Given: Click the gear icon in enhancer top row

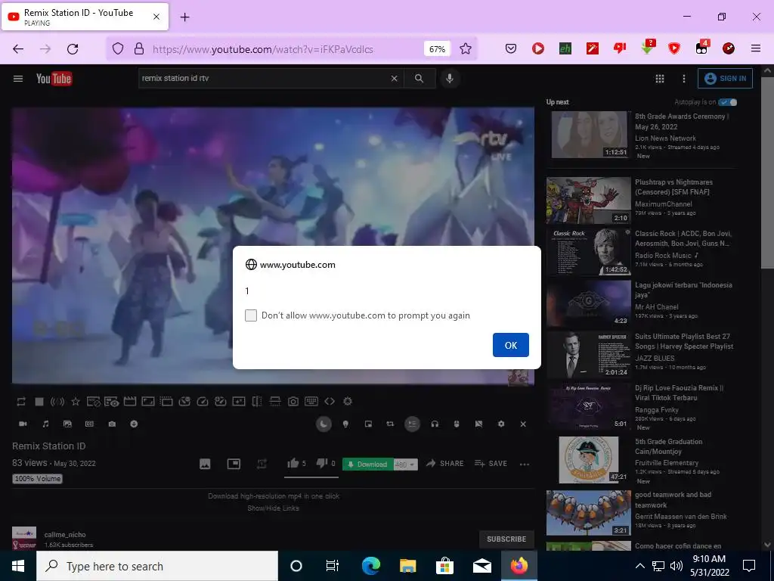Looking at the screenshot, I should [x=348, y=402].
